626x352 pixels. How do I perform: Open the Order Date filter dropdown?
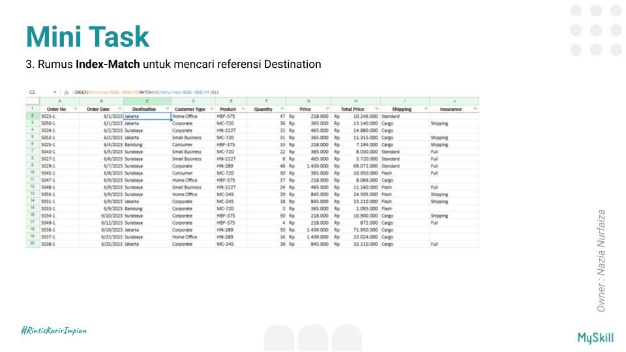point(120,109)
